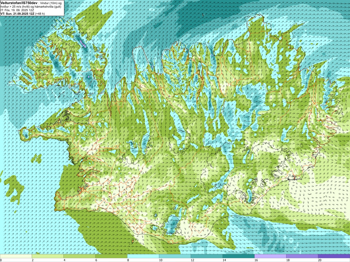This screenshot has width=350, height=262.
Task: Click the legend tick label "10"
Action: coord(161,260)
